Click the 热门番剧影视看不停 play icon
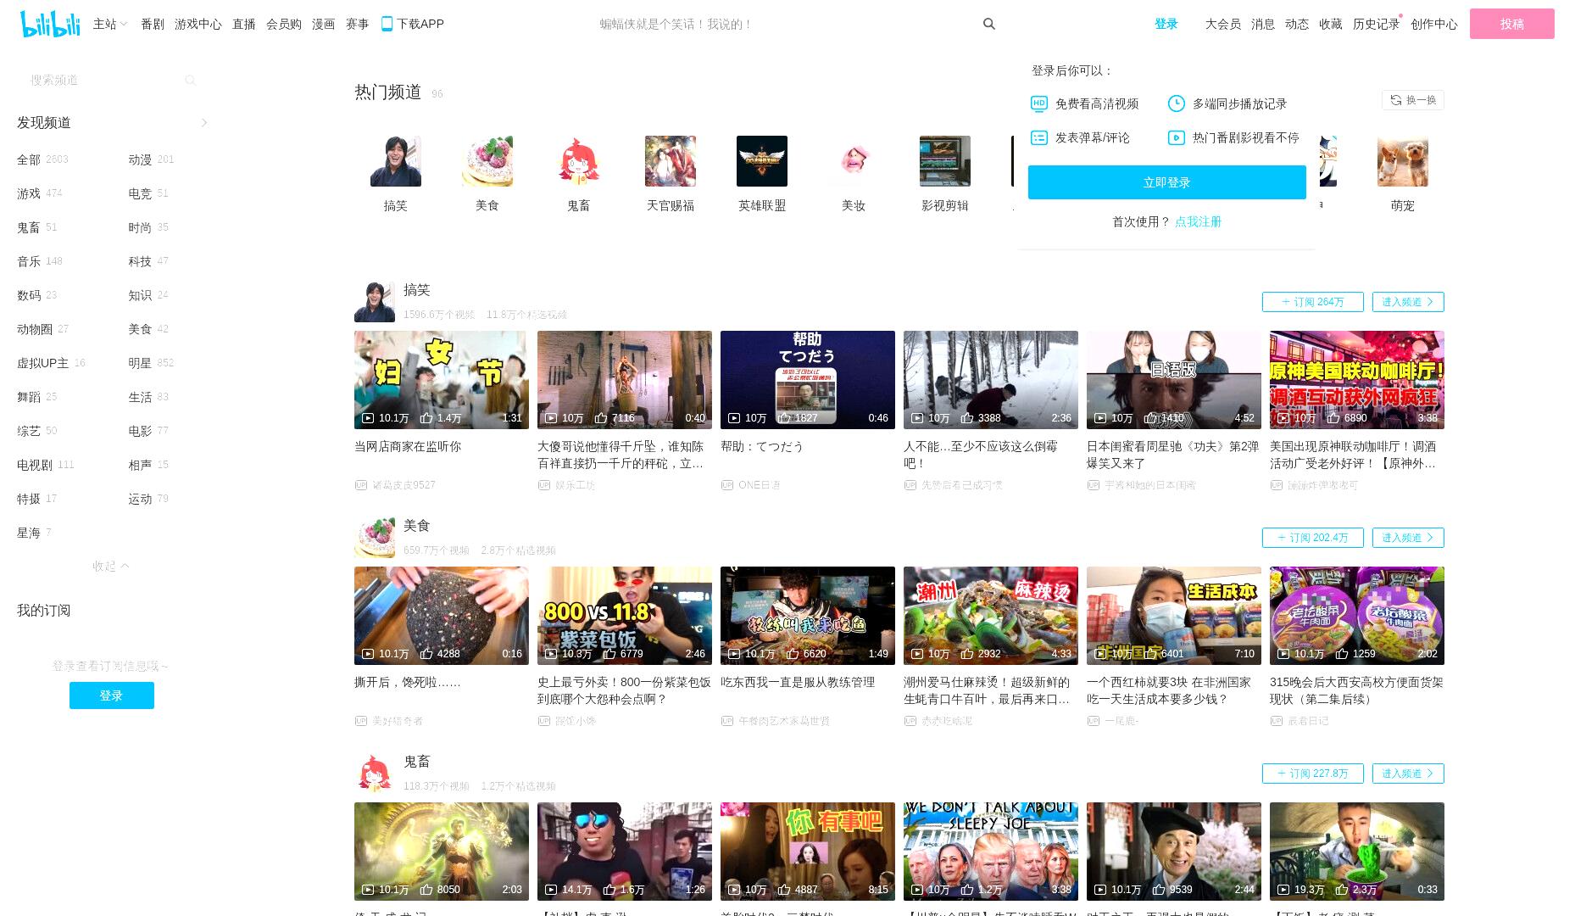The image size is (1575, 916). pyautogui.click(x=1177, y=137)
